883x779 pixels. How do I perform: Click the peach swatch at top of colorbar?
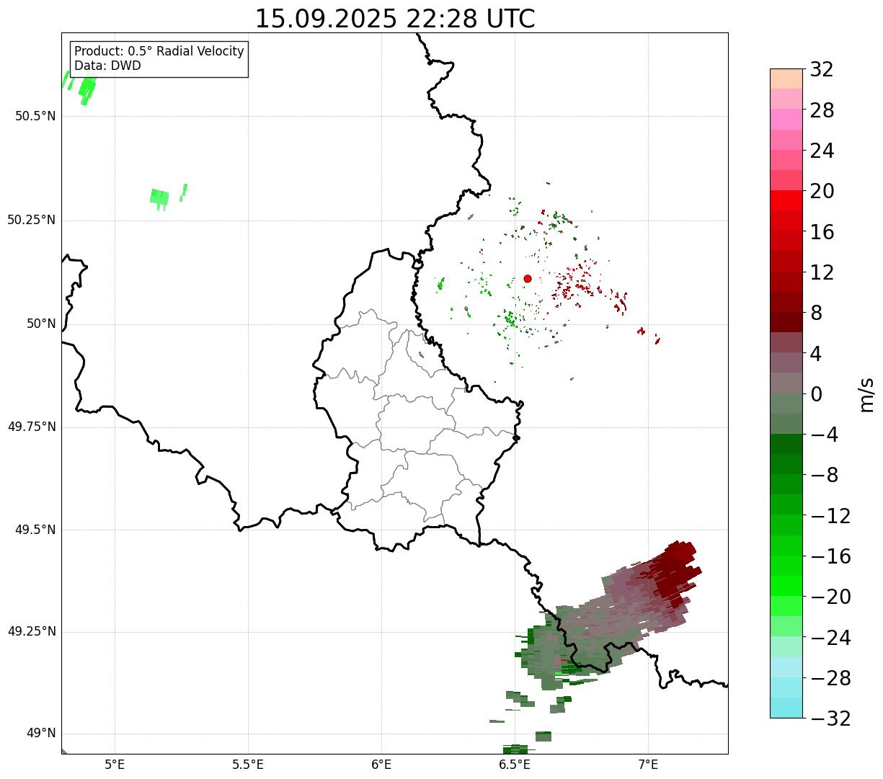[786, 79]
